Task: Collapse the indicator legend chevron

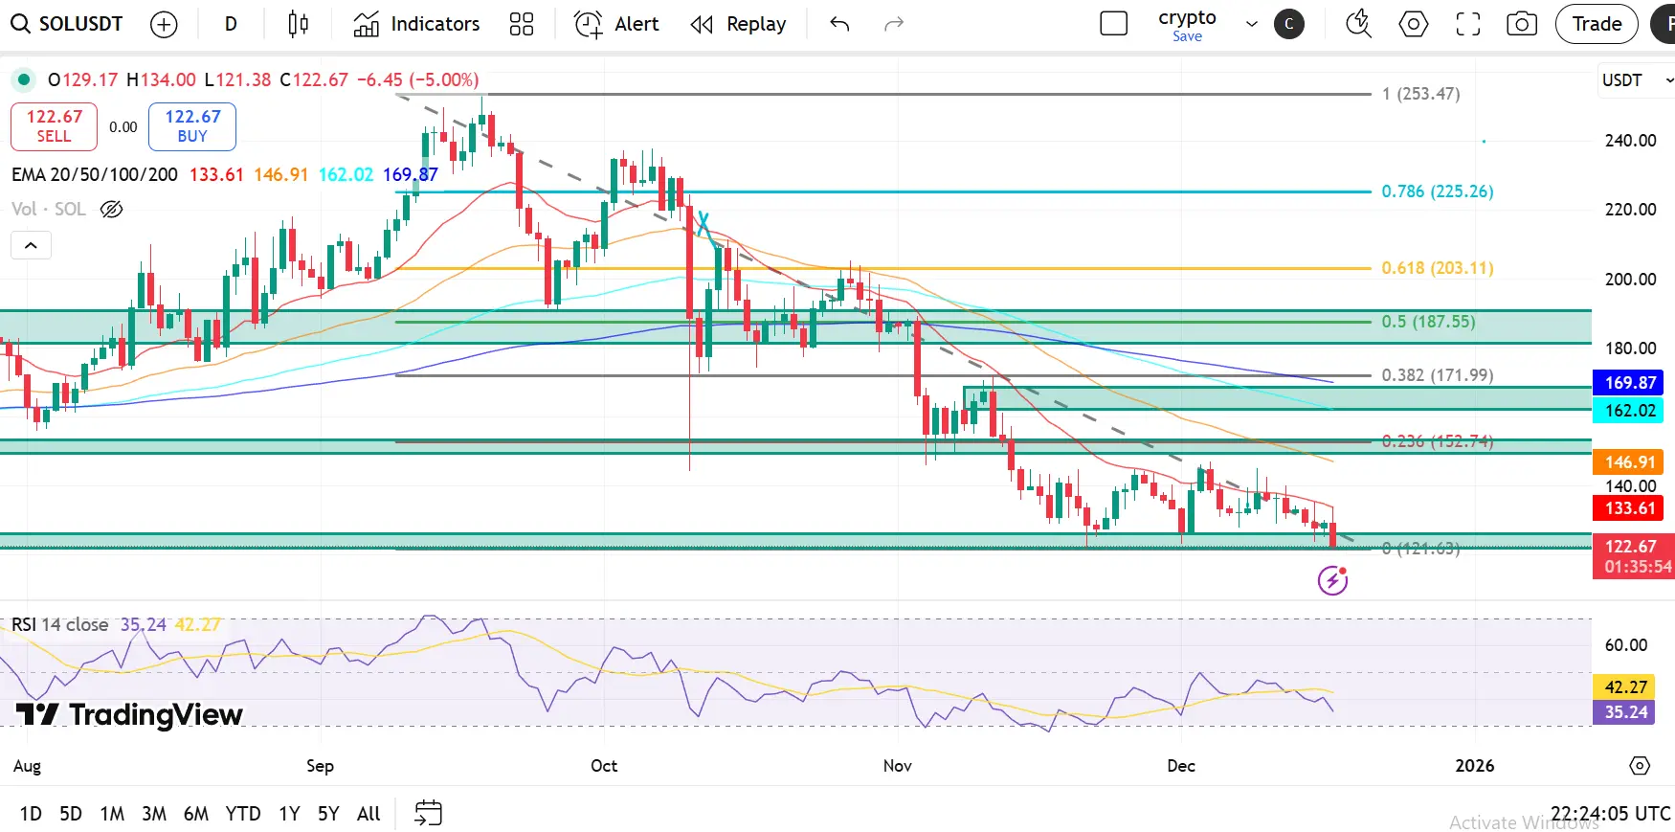Action: tap(31, 245)
